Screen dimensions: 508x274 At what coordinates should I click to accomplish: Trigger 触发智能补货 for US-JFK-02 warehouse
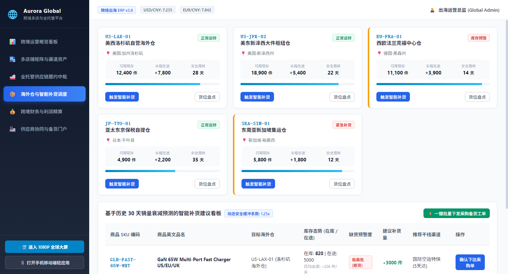click(257, 97)
